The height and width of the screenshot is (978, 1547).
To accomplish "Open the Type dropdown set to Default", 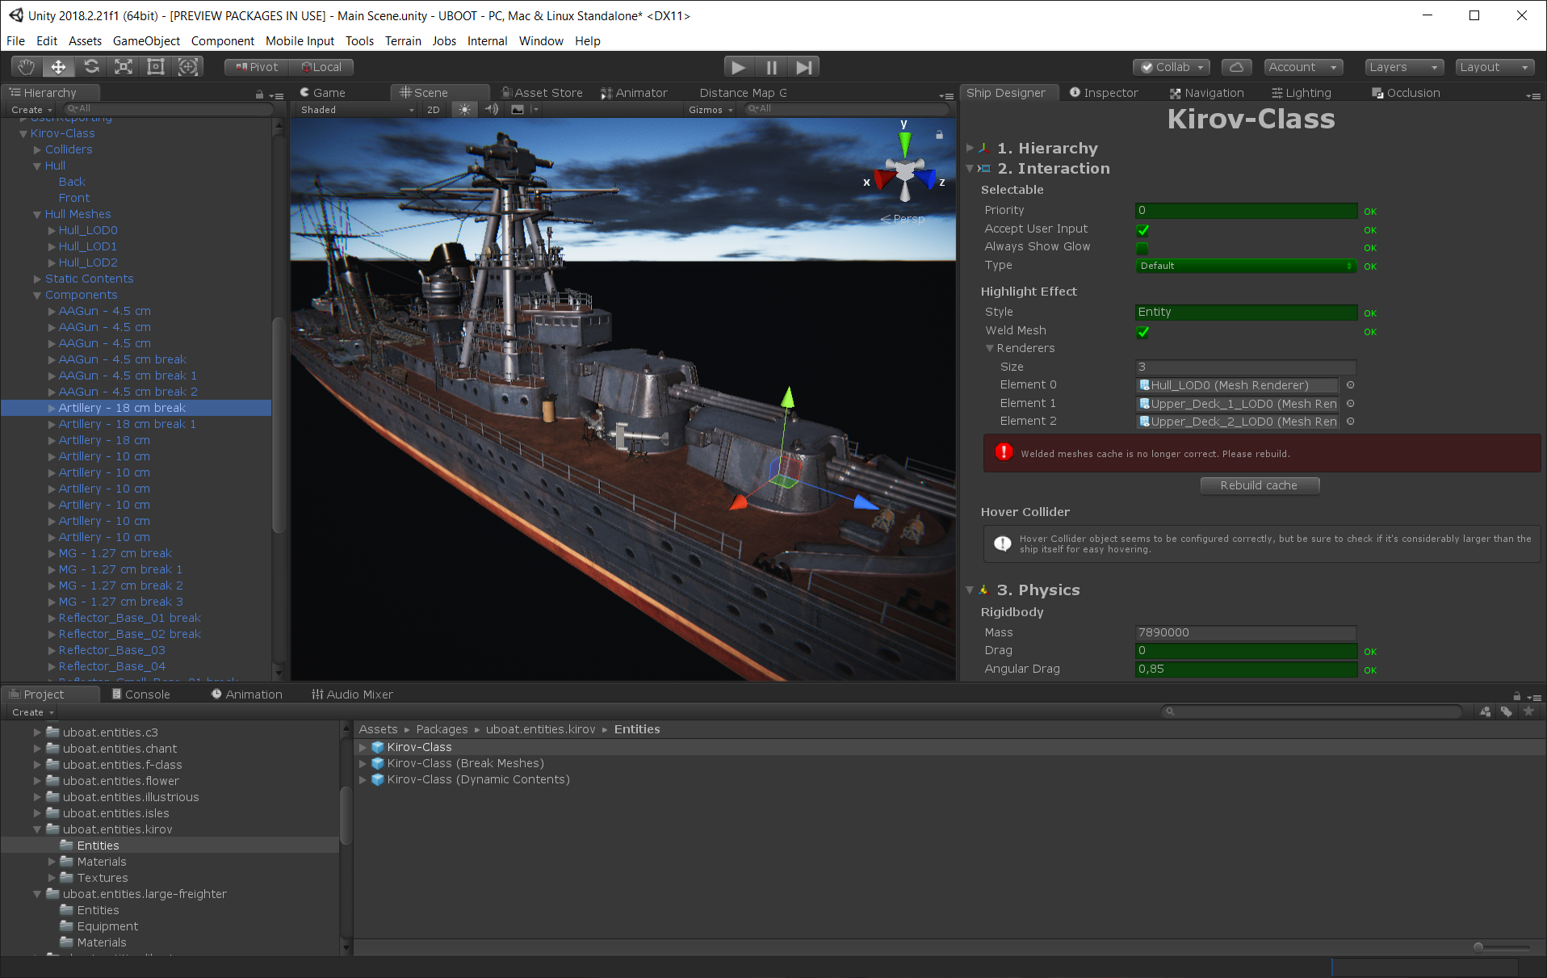I will tap(1245, 266).
